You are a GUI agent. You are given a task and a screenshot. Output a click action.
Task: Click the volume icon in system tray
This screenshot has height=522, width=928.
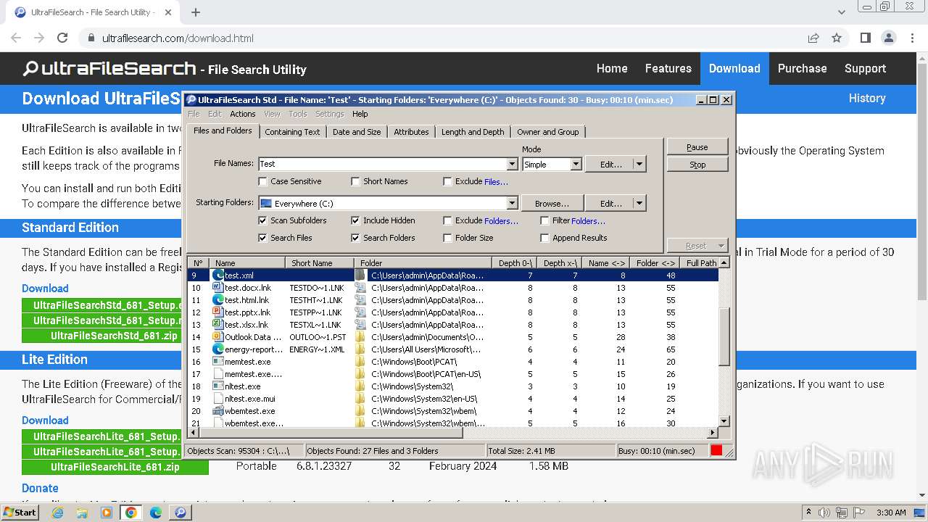(x=824, y=513)
